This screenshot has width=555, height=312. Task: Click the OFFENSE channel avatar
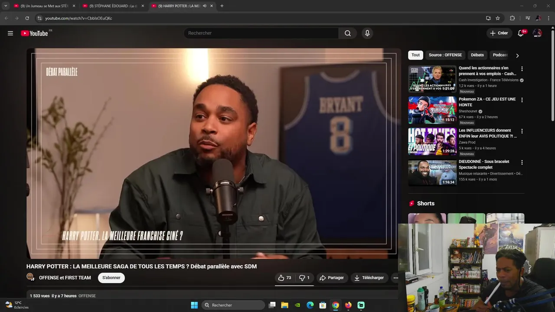pyautogui.click(x=30, y=277)
